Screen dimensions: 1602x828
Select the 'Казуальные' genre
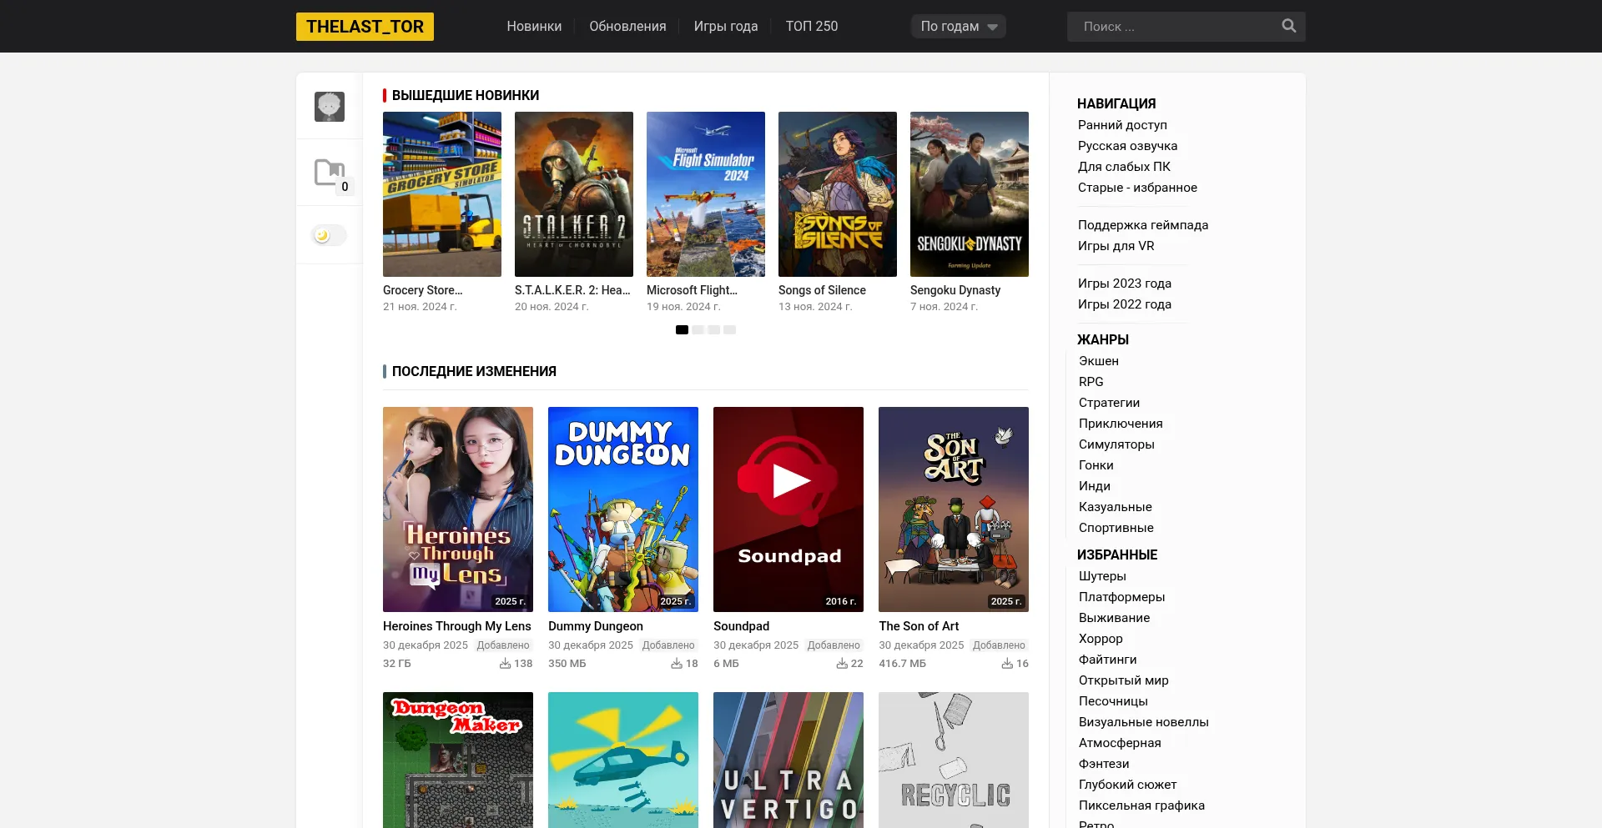click(1116, 507)
